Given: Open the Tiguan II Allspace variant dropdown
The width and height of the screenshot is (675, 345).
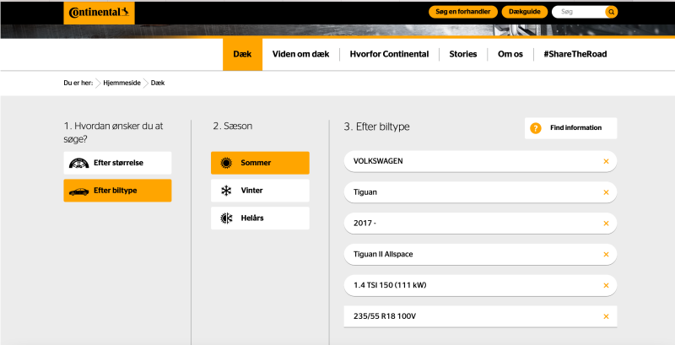Looking at the screenshot, I should (x=480, y=254).
